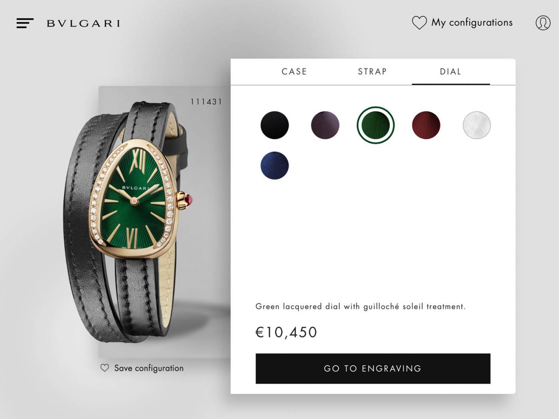The image size is (559, 419).
Task: Switch to the STRAP tab
Action: (x=373, y=72)
